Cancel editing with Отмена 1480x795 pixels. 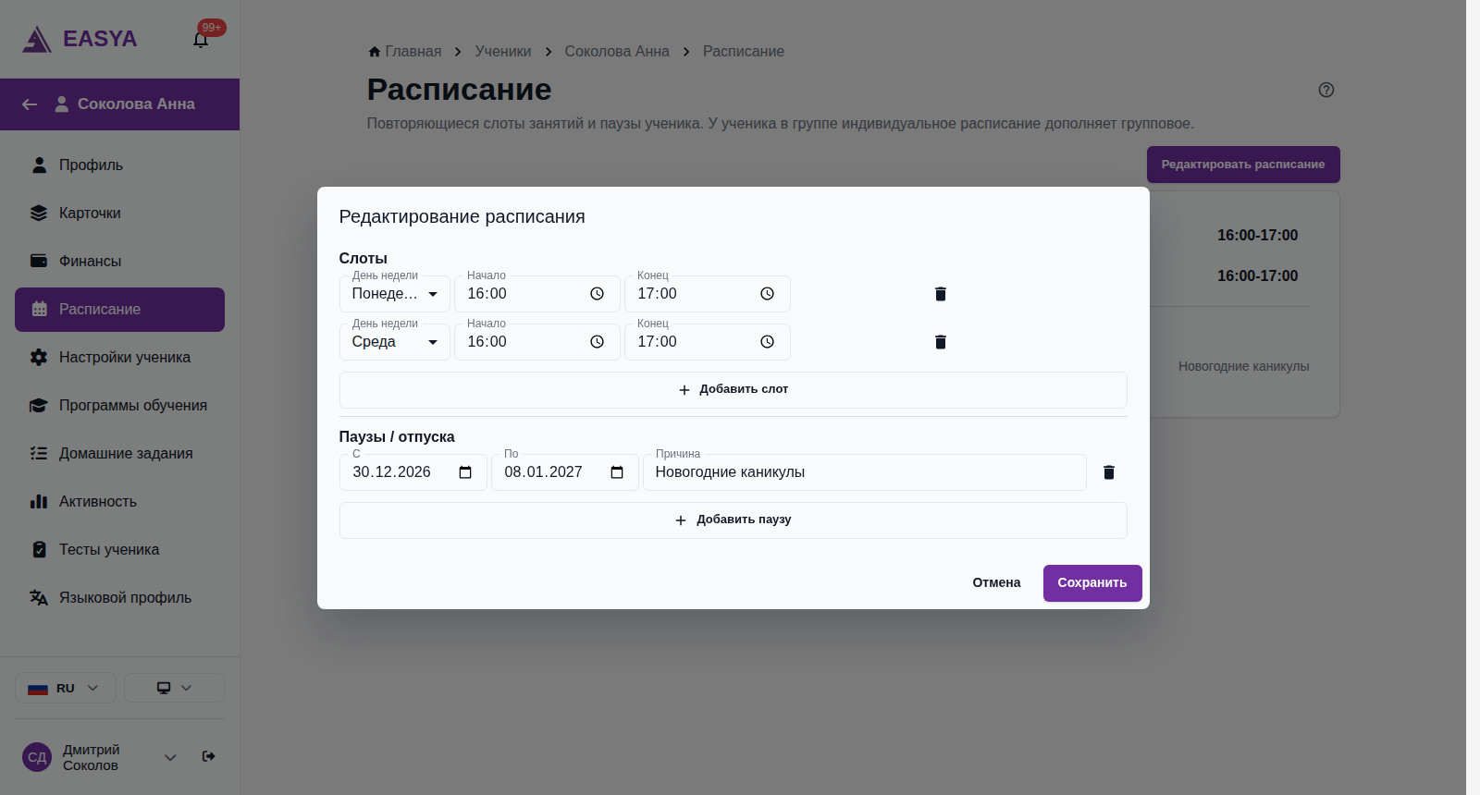[996, 583]
